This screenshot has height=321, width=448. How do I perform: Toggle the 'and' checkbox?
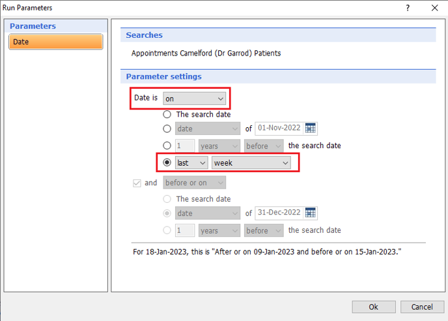pos(137,183)
